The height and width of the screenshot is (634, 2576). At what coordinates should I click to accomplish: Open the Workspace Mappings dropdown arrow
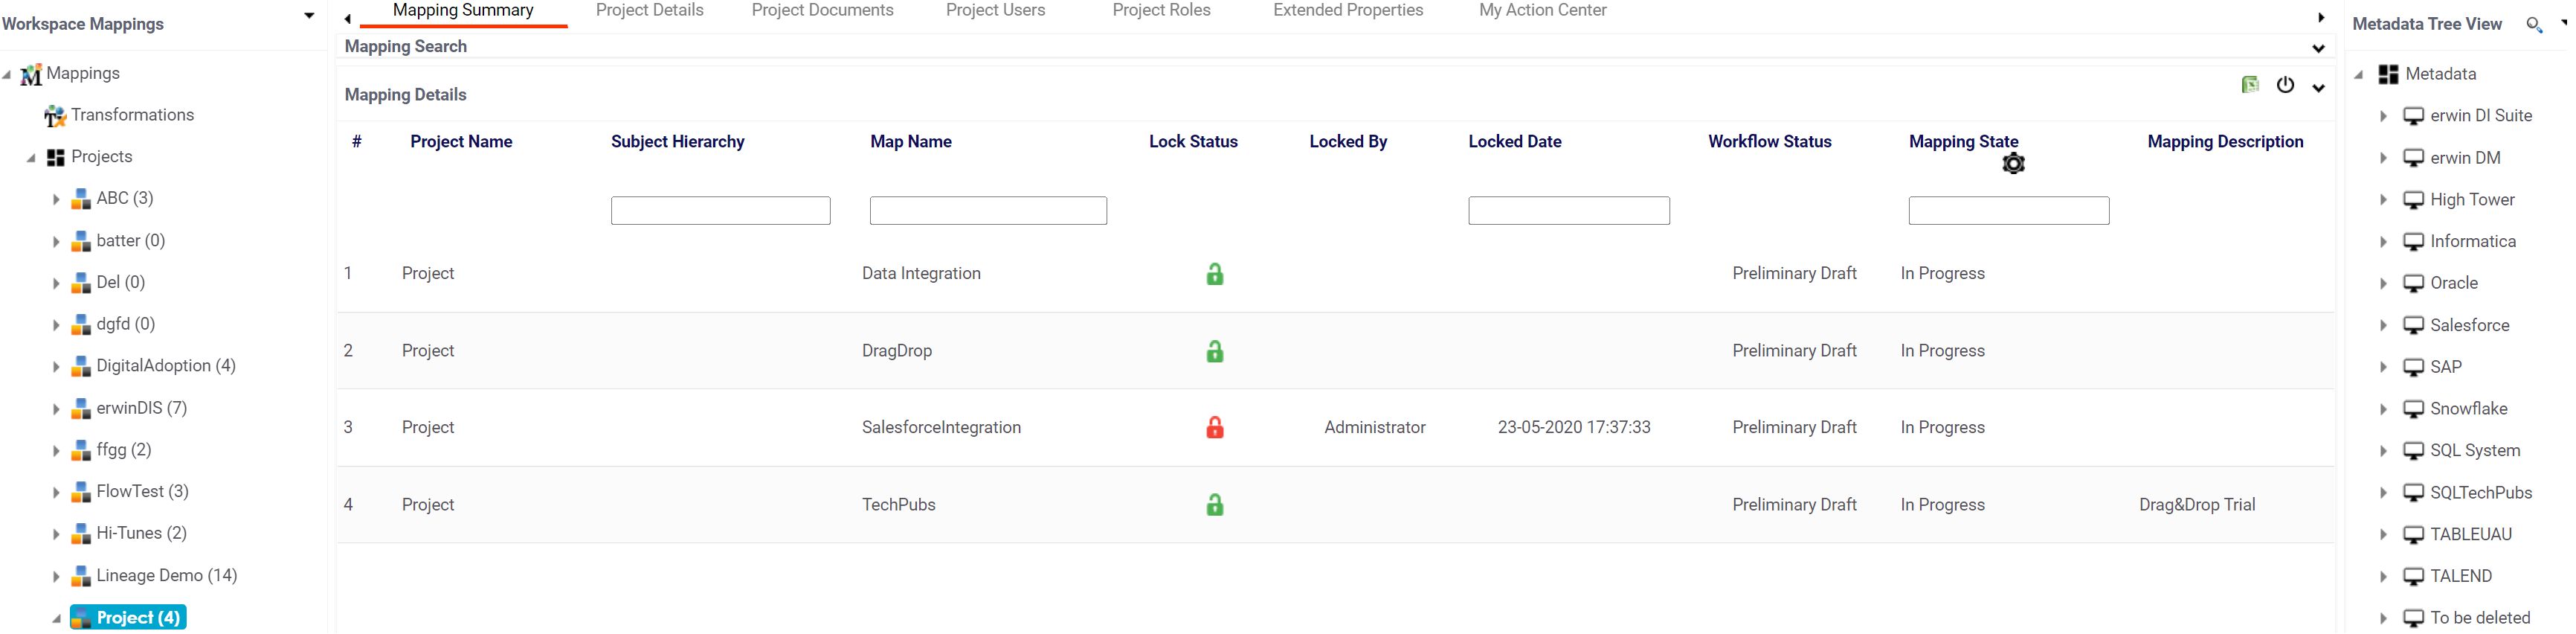[309, 16]
